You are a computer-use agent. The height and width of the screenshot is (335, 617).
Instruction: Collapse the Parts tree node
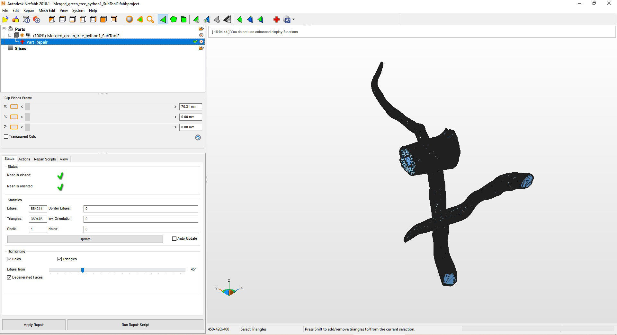4,29
